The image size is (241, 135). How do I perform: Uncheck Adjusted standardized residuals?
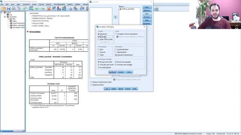coord(116,55)
